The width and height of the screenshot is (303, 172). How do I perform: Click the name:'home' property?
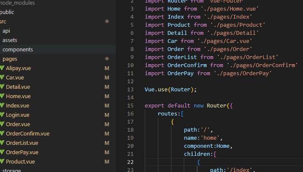[203, 138]
